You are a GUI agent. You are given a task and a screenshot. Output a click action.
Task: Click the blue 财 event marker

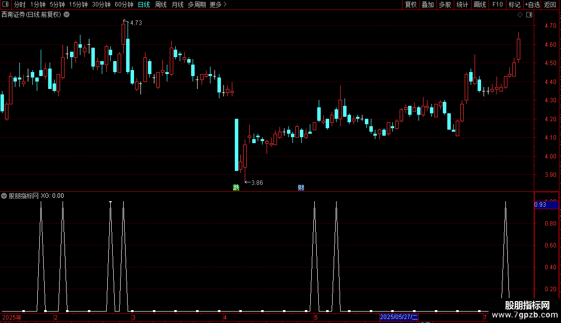tap(301, 188)
